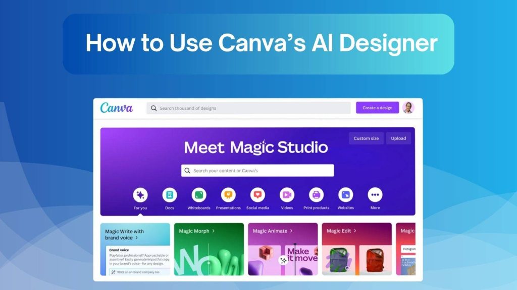Select the Print products icon
Screen dimensions: 517x290
coord(317,194)
